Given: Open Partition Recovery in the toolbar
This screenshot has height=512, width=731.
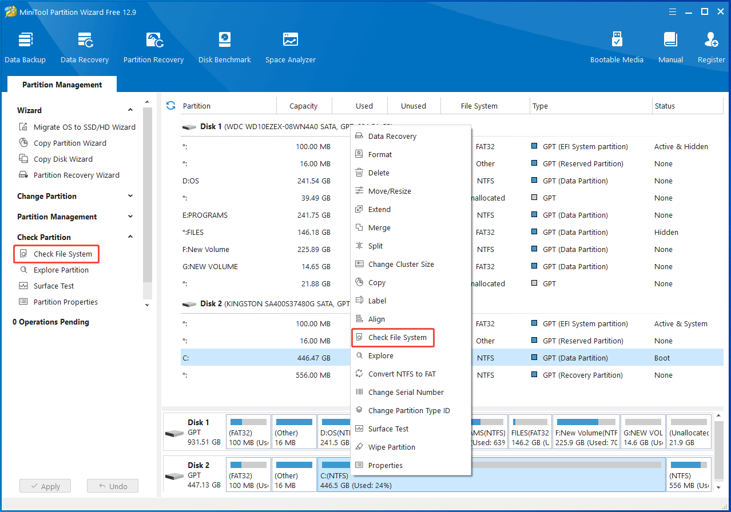Looking at the screenshot, I should coord(153,47).
